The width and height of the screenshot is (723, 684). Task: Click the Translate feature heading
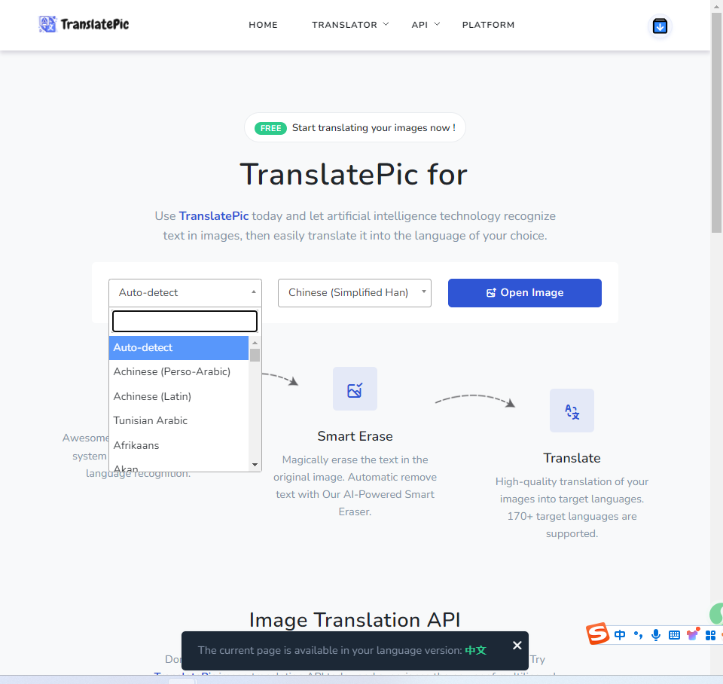click(x=572, y=458)
